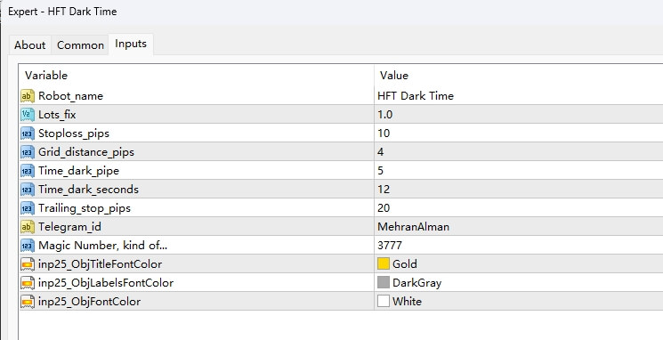Click the Expert - HFT Dark Time title
663x340 pixels.
tap(62, 12)
